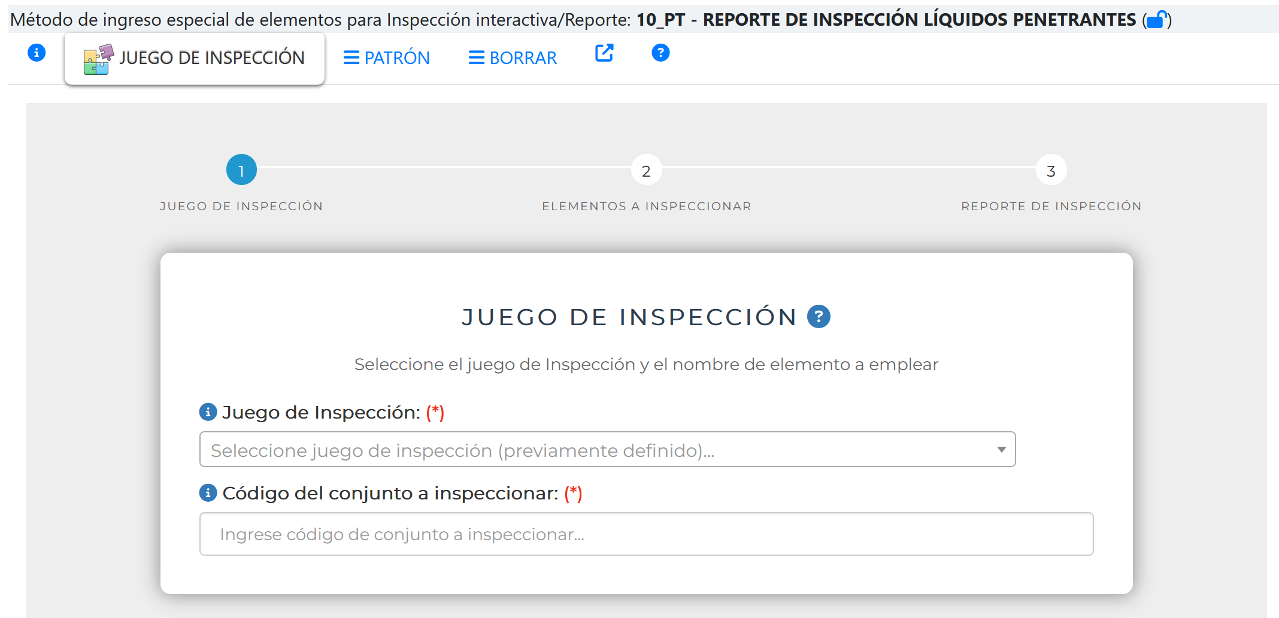Open the Seleccione juego de inspección dropdown
Viewport: 1279px width, 618px height.
(599, 450)
